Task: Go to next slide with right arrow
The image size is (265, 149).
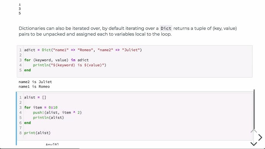Action: coord(260,137)
